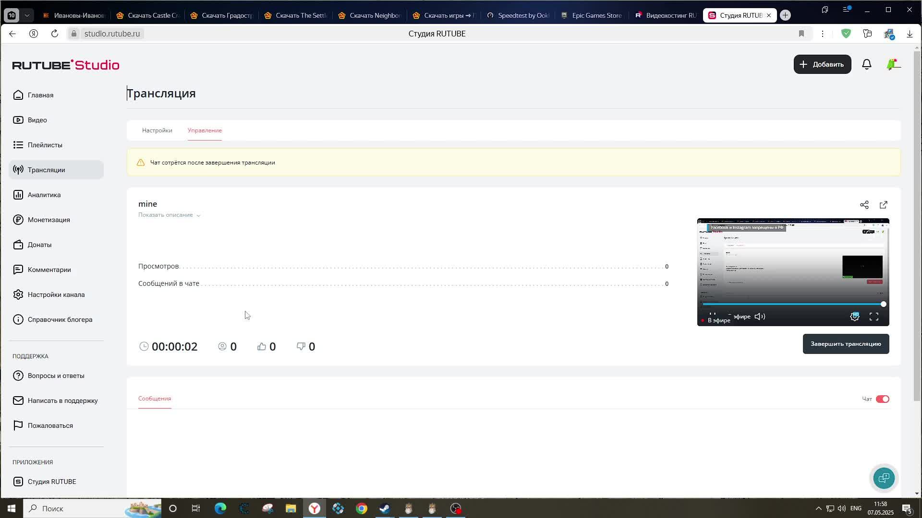Expand Показать описание
The image size is (922, 518).
[x=169, y=215]
